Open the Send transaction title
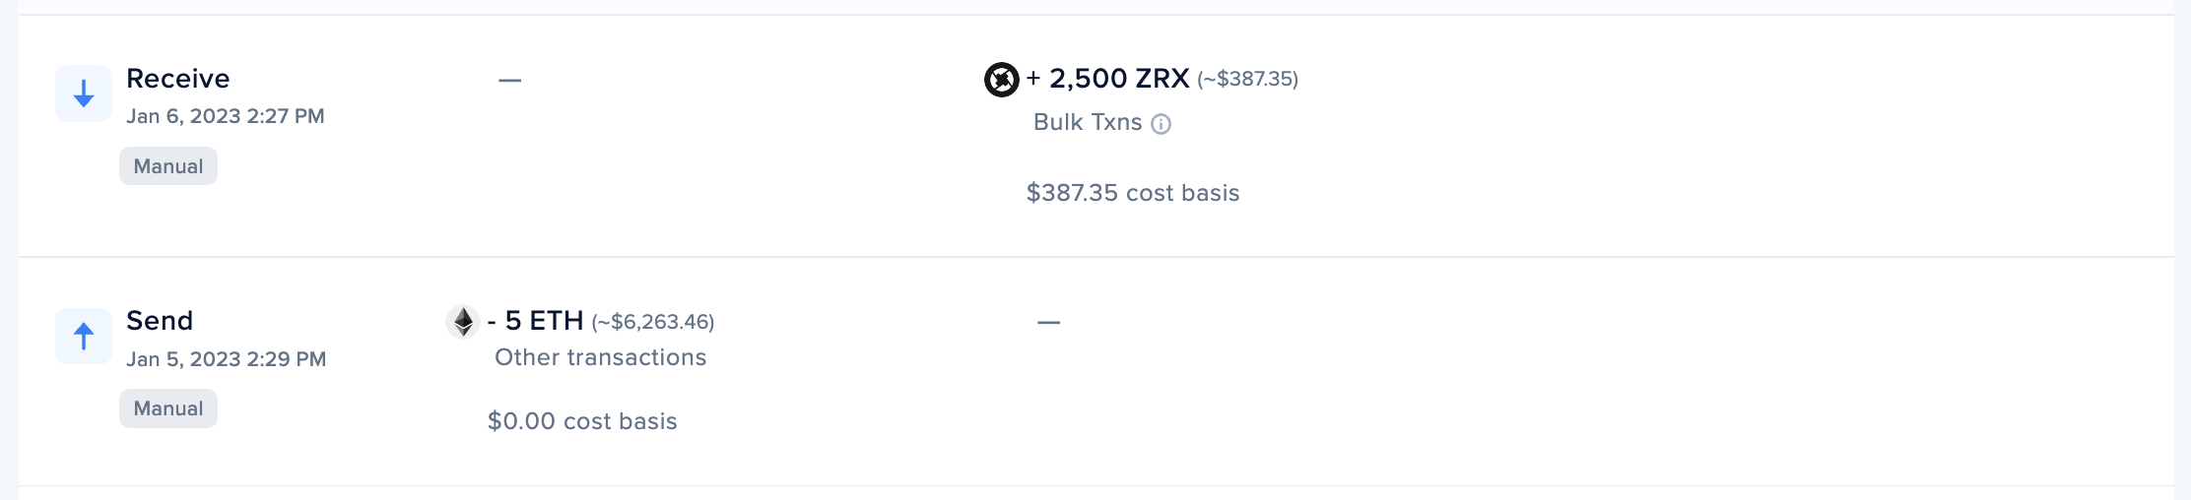This screenshot has width=2191, height=500. click(160, 321)
